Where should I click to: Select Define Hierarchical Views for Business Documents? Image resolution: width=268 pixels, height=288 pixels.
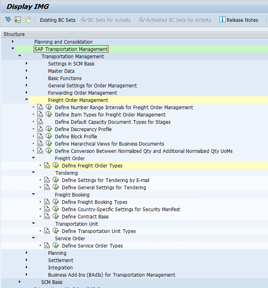[110, 144]
